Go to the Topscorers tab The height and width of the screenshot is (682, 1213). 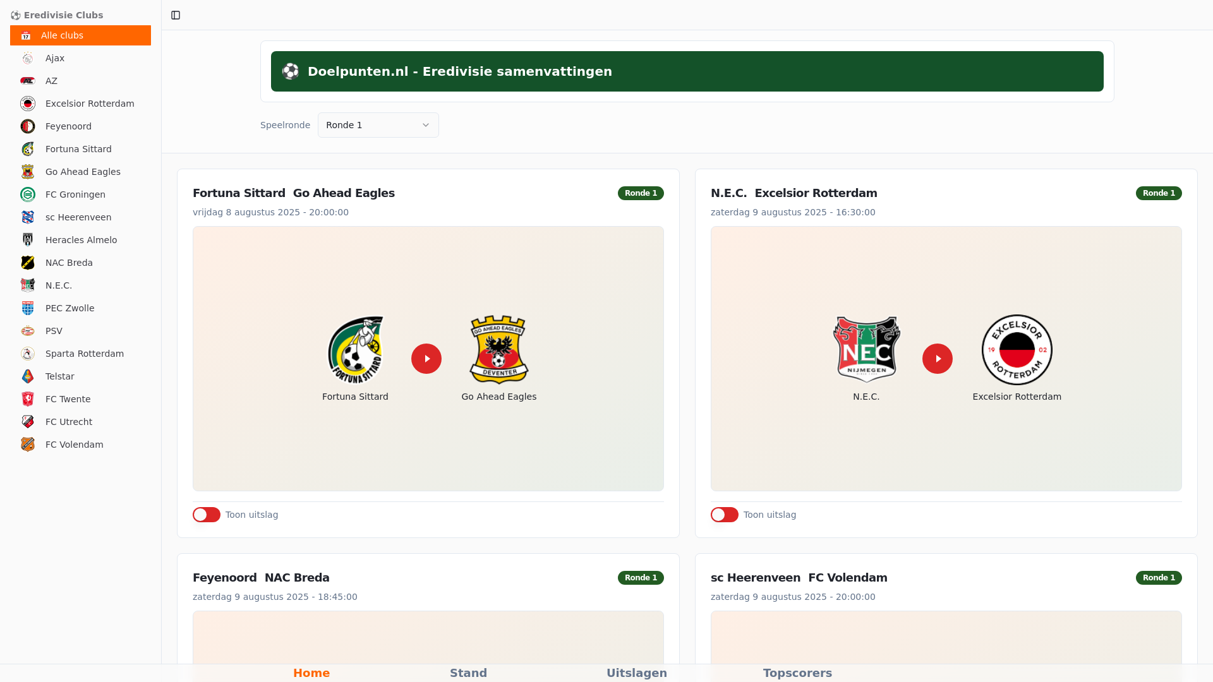click(x=797, y=673)
